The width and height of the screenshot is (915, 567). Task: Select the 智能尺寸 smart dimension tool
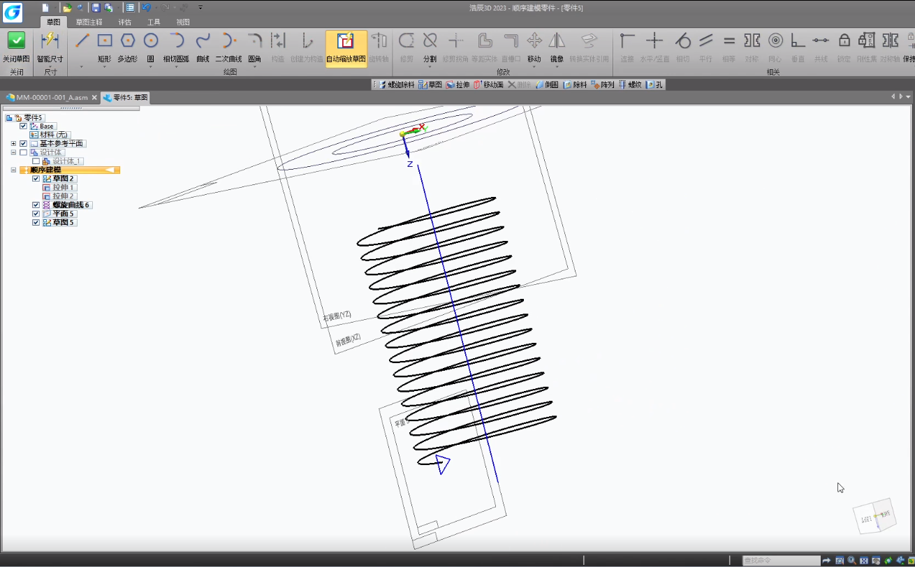pyautogui.click(x=50, y=40)
